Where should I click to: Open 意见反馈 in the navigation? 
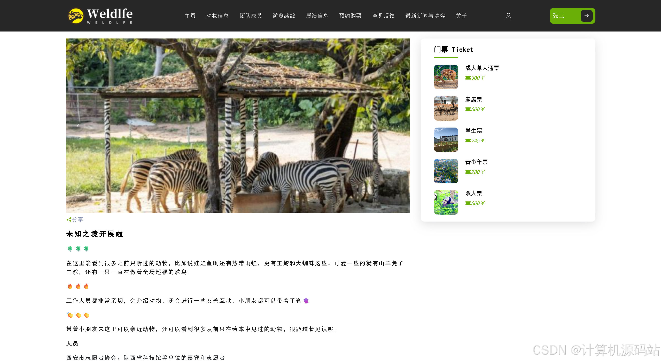point(383,16)
